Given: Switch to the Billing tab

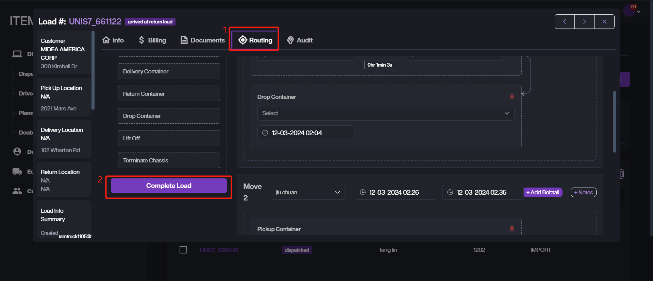Looking at the screenshot, I should pyautogui.click(x=152, y=40).
